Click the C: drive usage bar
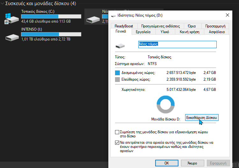 click(x=51, y=16)
